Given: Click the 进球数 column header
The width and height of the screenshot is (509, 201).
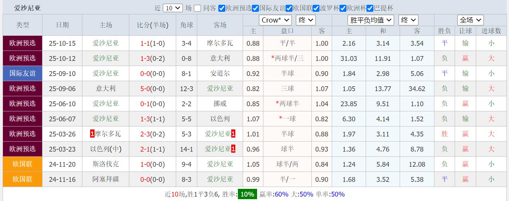Looking at the screenshot, I should [491, 31].
